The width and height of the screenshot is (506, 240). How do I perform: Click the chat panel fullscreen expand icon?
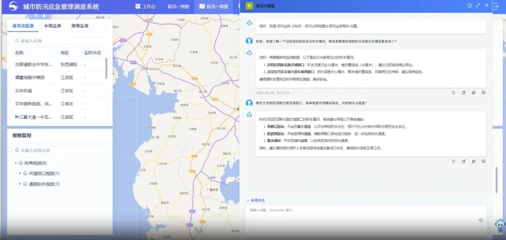click(x=478, y=6)
